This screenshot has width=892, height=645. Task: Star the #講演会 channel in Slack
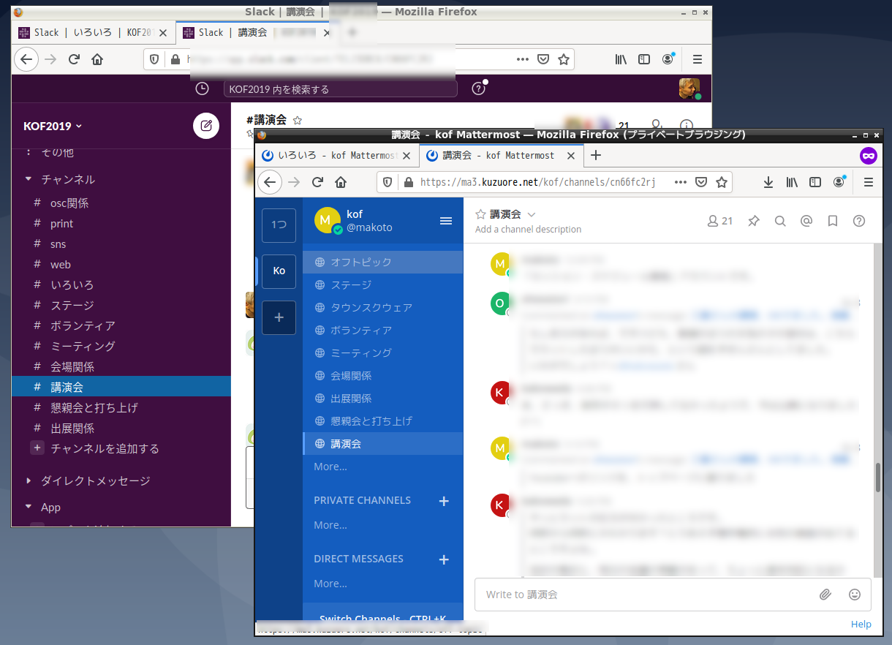point(298,120)
